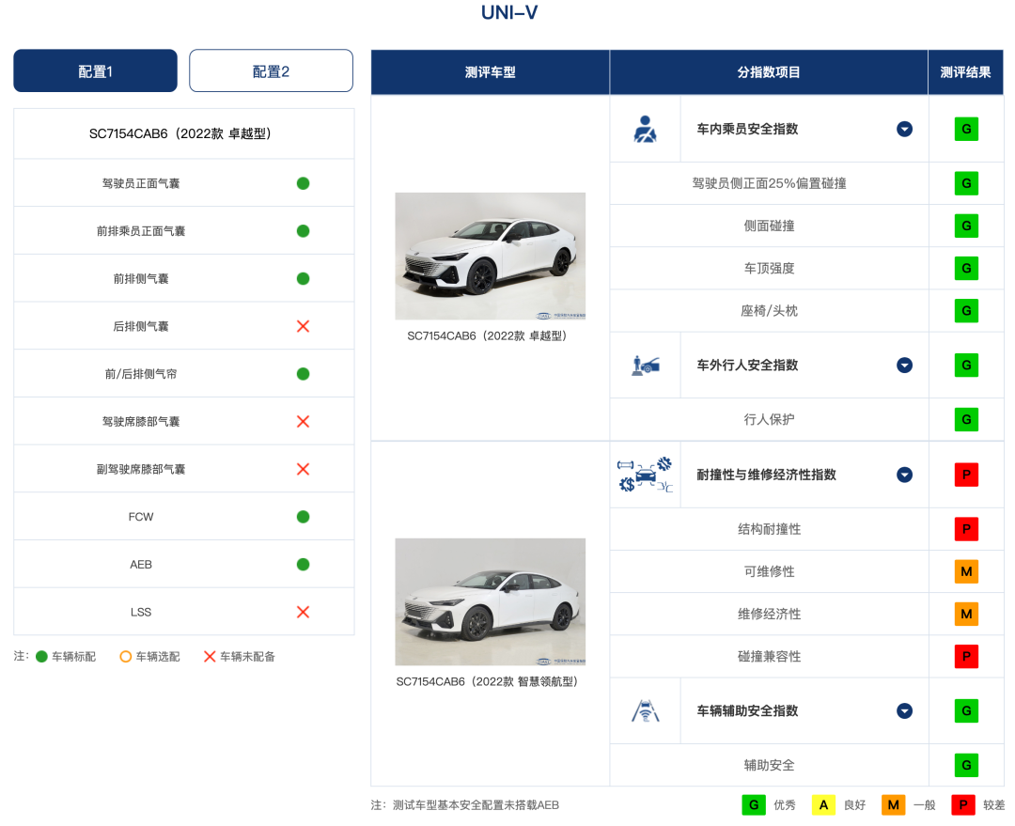Click red X beside LSS

303,612
